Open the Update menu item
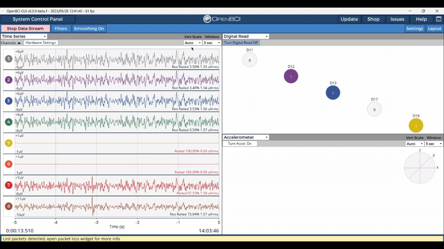Screen dimensions: 444x249 pos(349,19)
